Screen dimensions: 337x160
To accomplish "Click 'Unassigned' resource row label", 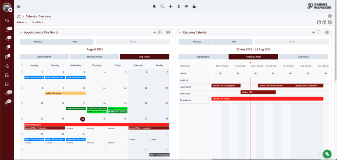I will 186,100.
